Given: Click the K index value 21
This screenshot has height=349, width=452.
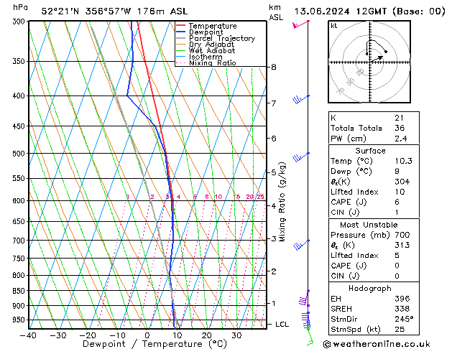Looking at the screenshot, I should point(400,118).
